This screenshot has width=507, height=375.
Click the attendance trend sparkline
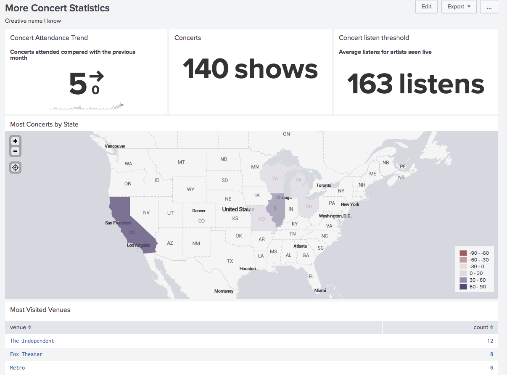pos(86,106)
